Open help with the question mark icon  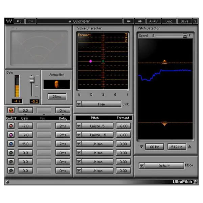point(195,21)
